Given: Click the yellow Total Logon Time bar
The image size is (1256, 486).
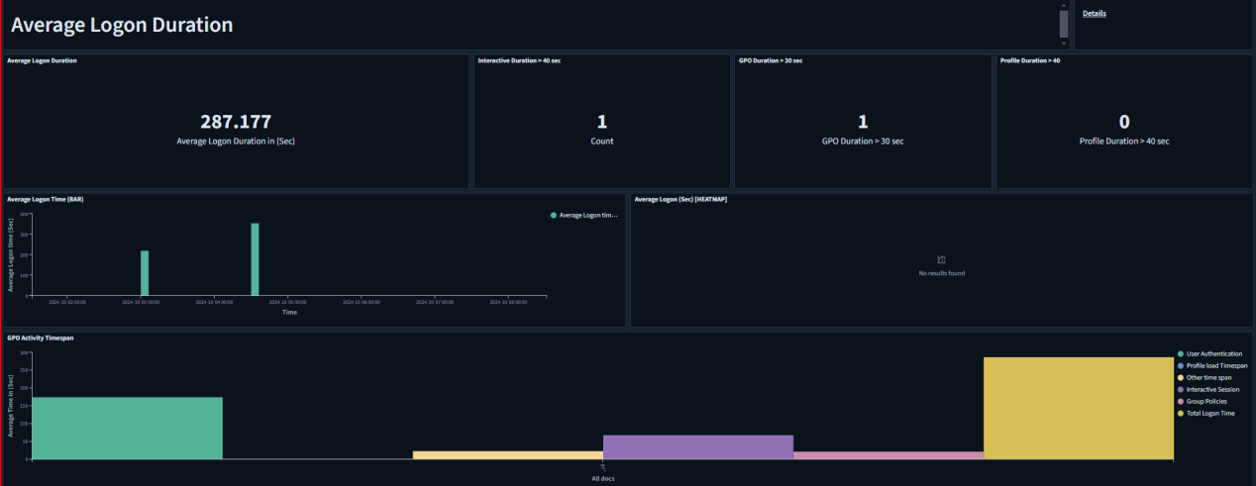Looking at the screenshot, I should point(1078,408).
